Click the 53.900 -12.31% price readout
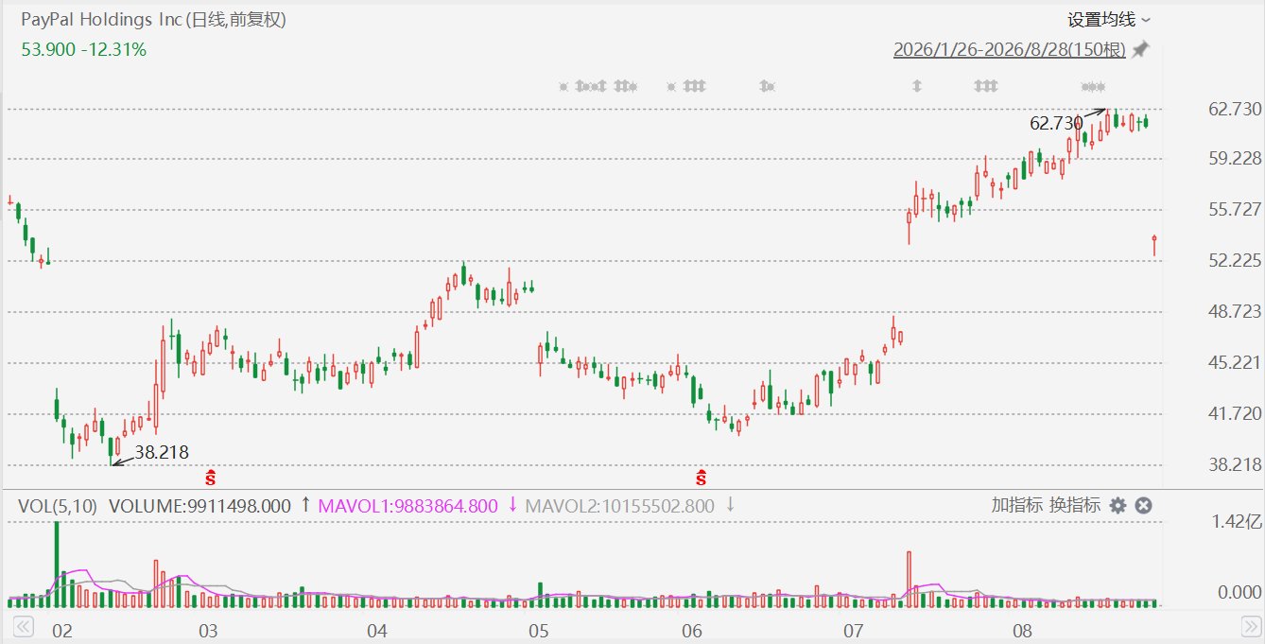This screenshot has height=644, width=1265. click(x=83, y=49)
